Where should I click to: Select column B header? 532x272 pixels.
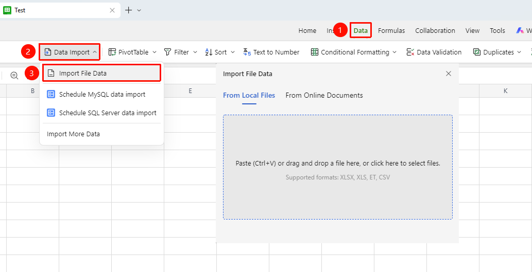pos(32,91)
